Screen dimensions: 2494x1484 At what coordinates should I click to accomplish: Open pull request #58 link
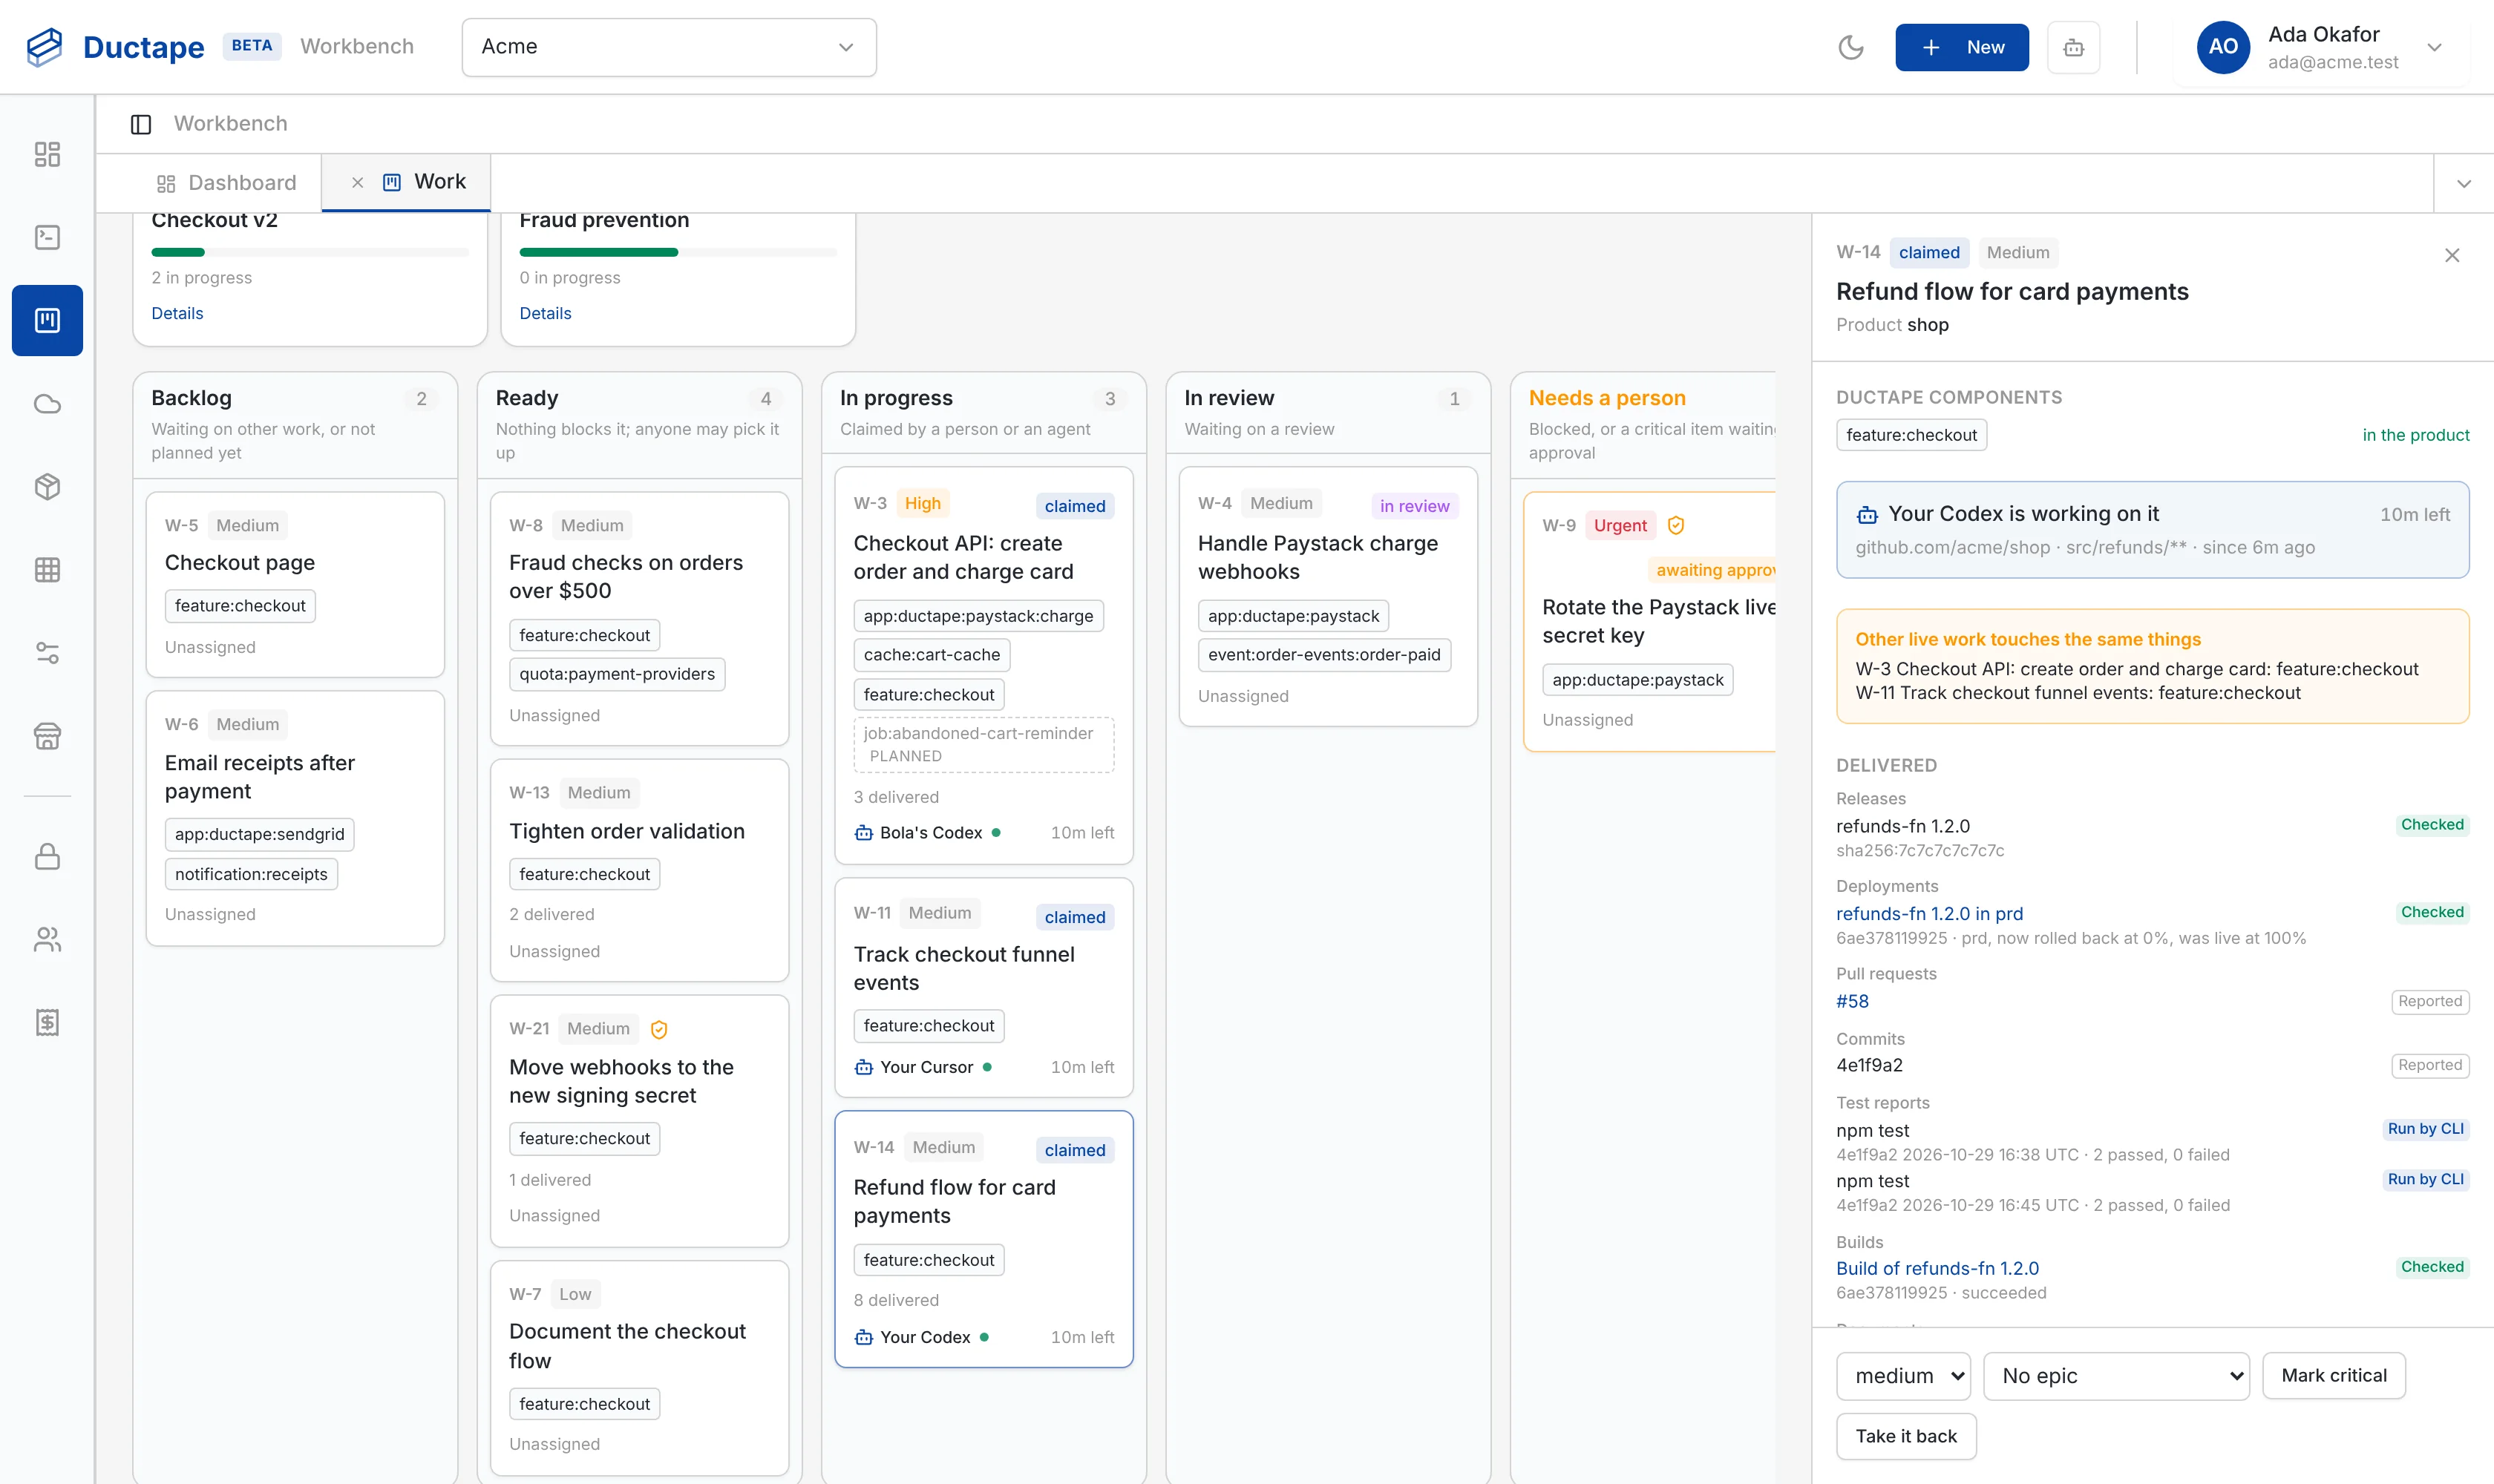coord(1852,1001)
